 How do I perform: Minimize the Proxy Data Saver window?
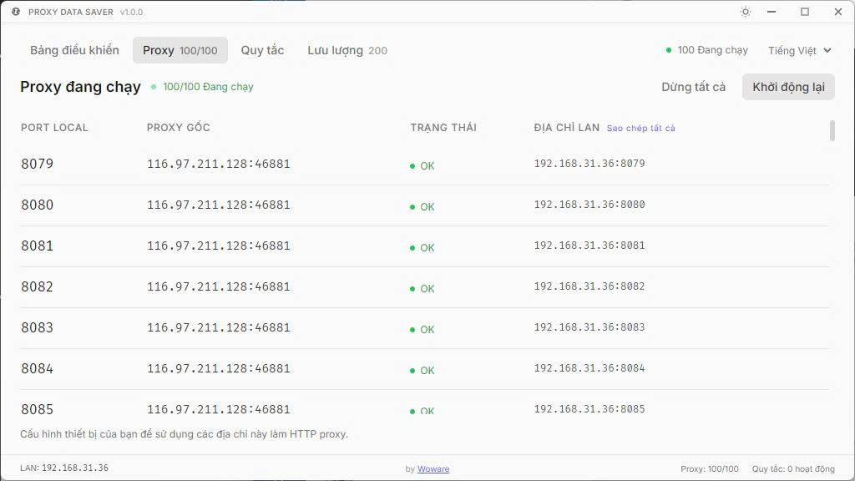pos(771,12)
